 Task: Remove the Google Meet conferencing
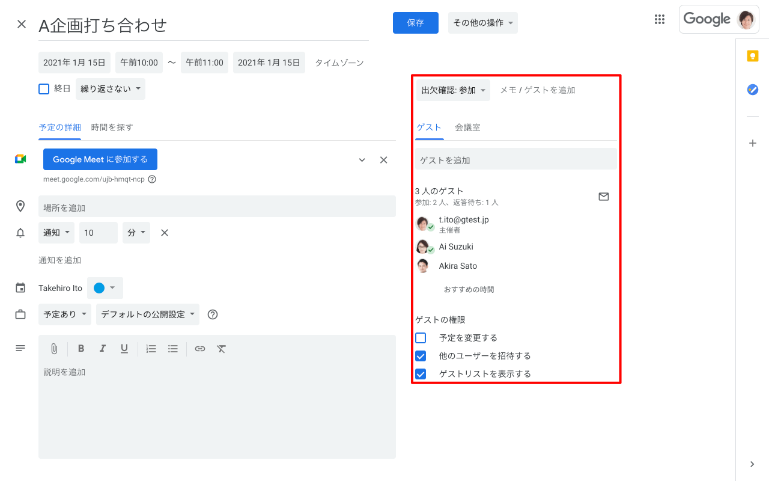tap(384, 160)
